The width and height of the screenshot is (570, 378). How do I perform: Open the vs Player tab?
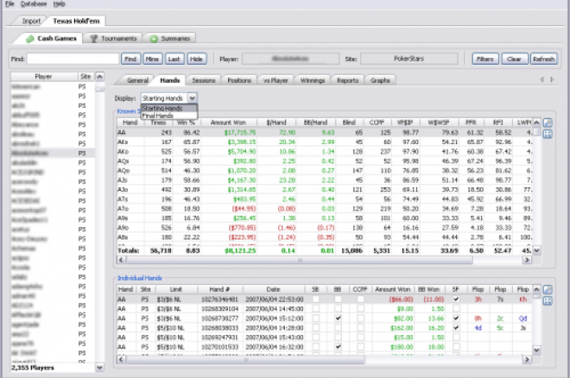click(275, 80)
